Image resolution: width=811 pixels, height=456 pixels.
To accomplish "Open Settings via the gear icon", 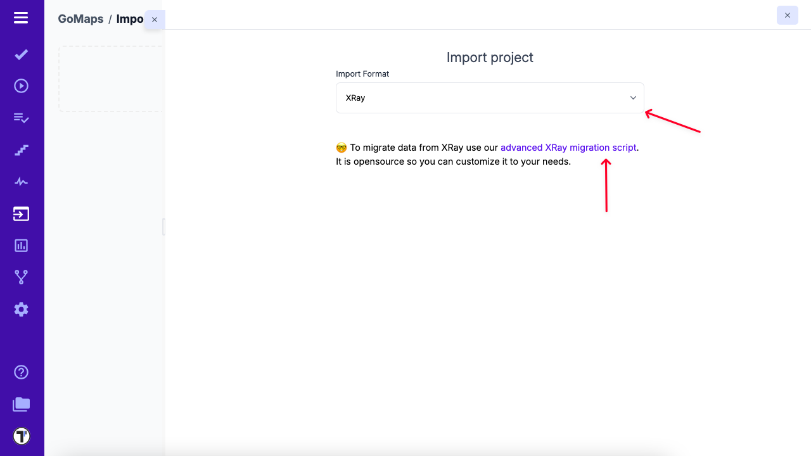I will point(21,309).
